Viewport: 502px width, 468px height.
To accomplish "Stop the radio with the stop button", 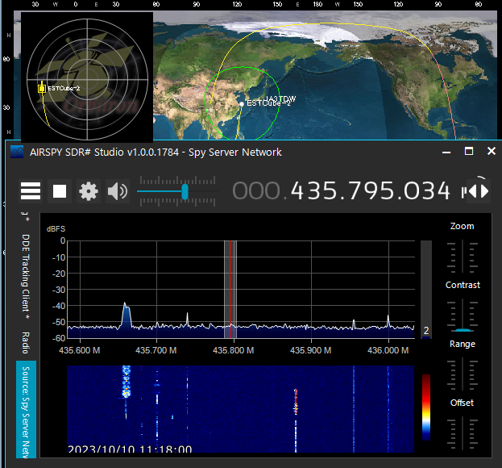I will (x=60, y=191).
